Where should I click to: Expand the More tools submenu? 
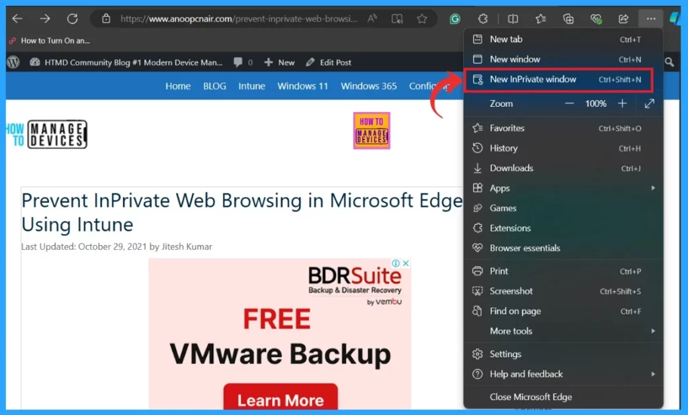(564, 331)
